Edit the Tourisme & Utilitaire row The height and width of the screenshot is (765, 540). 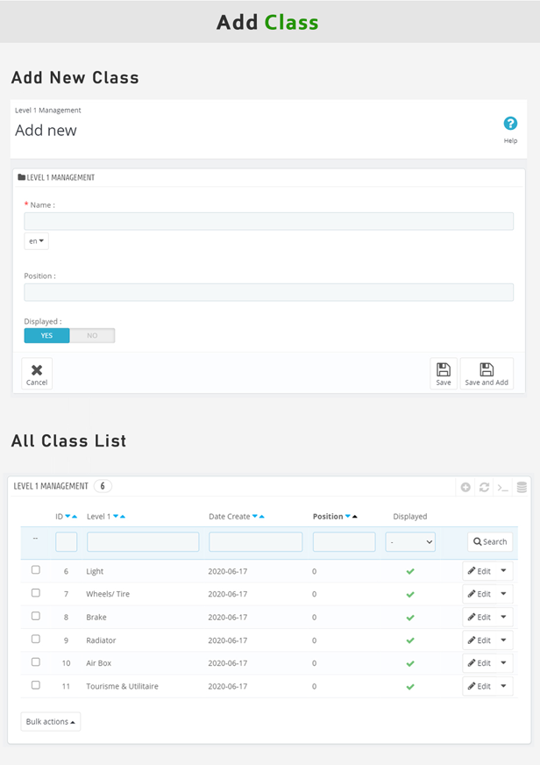tap(479, 686)
